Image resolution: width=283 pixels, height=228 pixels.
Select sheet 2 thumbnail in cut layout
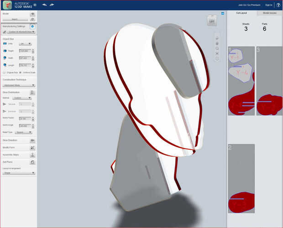click(241, 179)
